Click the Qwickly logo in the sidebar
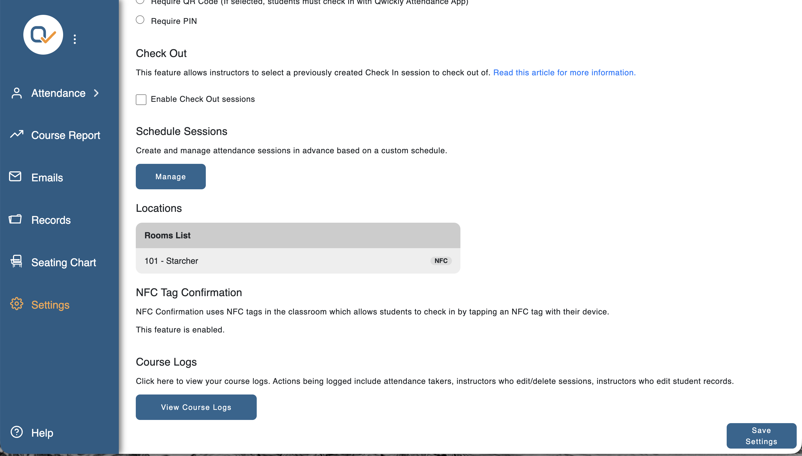The height and width of the screenshot is (456, 802). (x=43, y=35)
